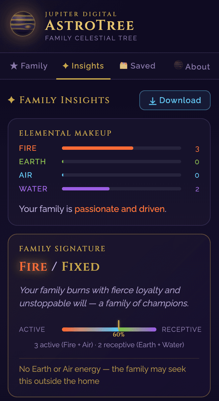This screenshot has width=219, height=401.
Task: Click the Fire element progress bar
Action: coord(121,148)
